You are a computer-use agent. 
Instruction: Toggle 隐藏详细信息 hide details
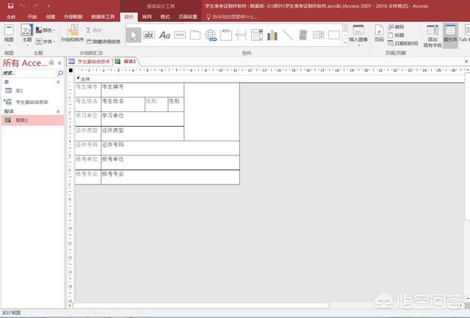coord(104,42)
